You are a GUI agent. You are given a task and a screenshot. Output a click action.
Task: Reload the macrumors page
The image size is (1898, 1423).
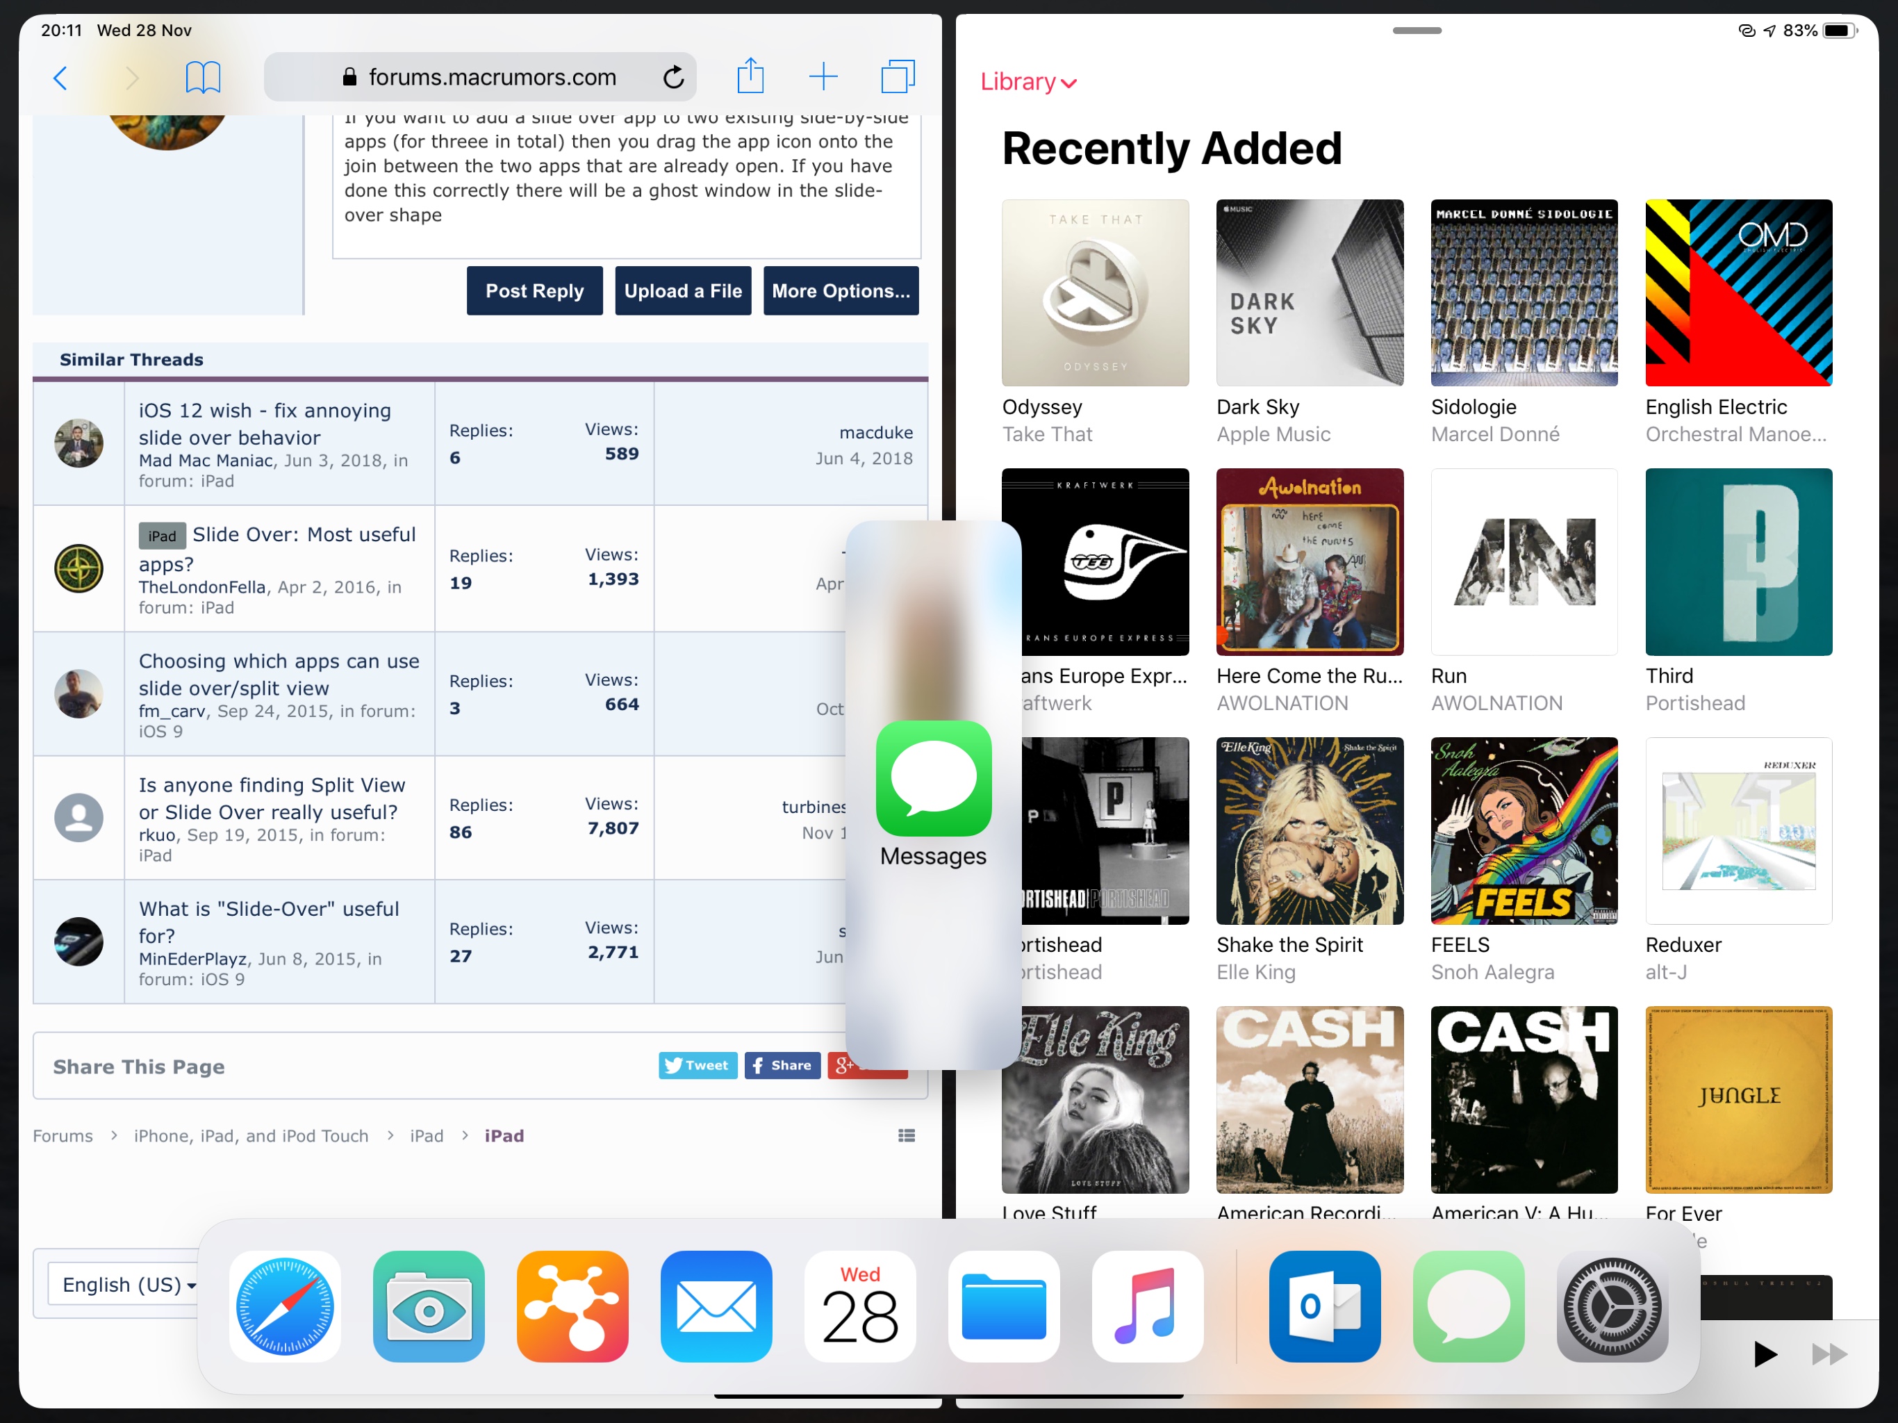[x=674, y=78]
